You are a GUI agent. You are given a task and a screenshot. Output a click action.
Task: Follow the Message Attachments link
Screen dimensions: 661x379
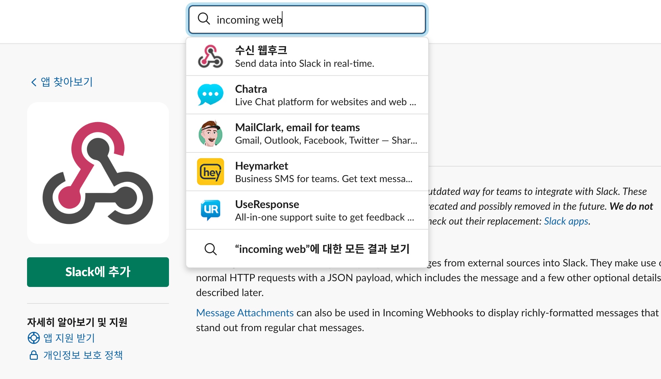tap(245, 313)
